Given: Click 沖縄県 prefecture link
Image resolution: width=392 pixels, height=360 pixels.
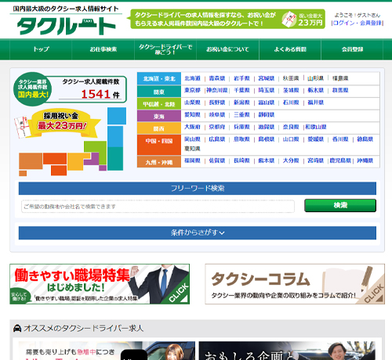Looking at the screenshot, I should pyautogui.click(x=365, y=160).
